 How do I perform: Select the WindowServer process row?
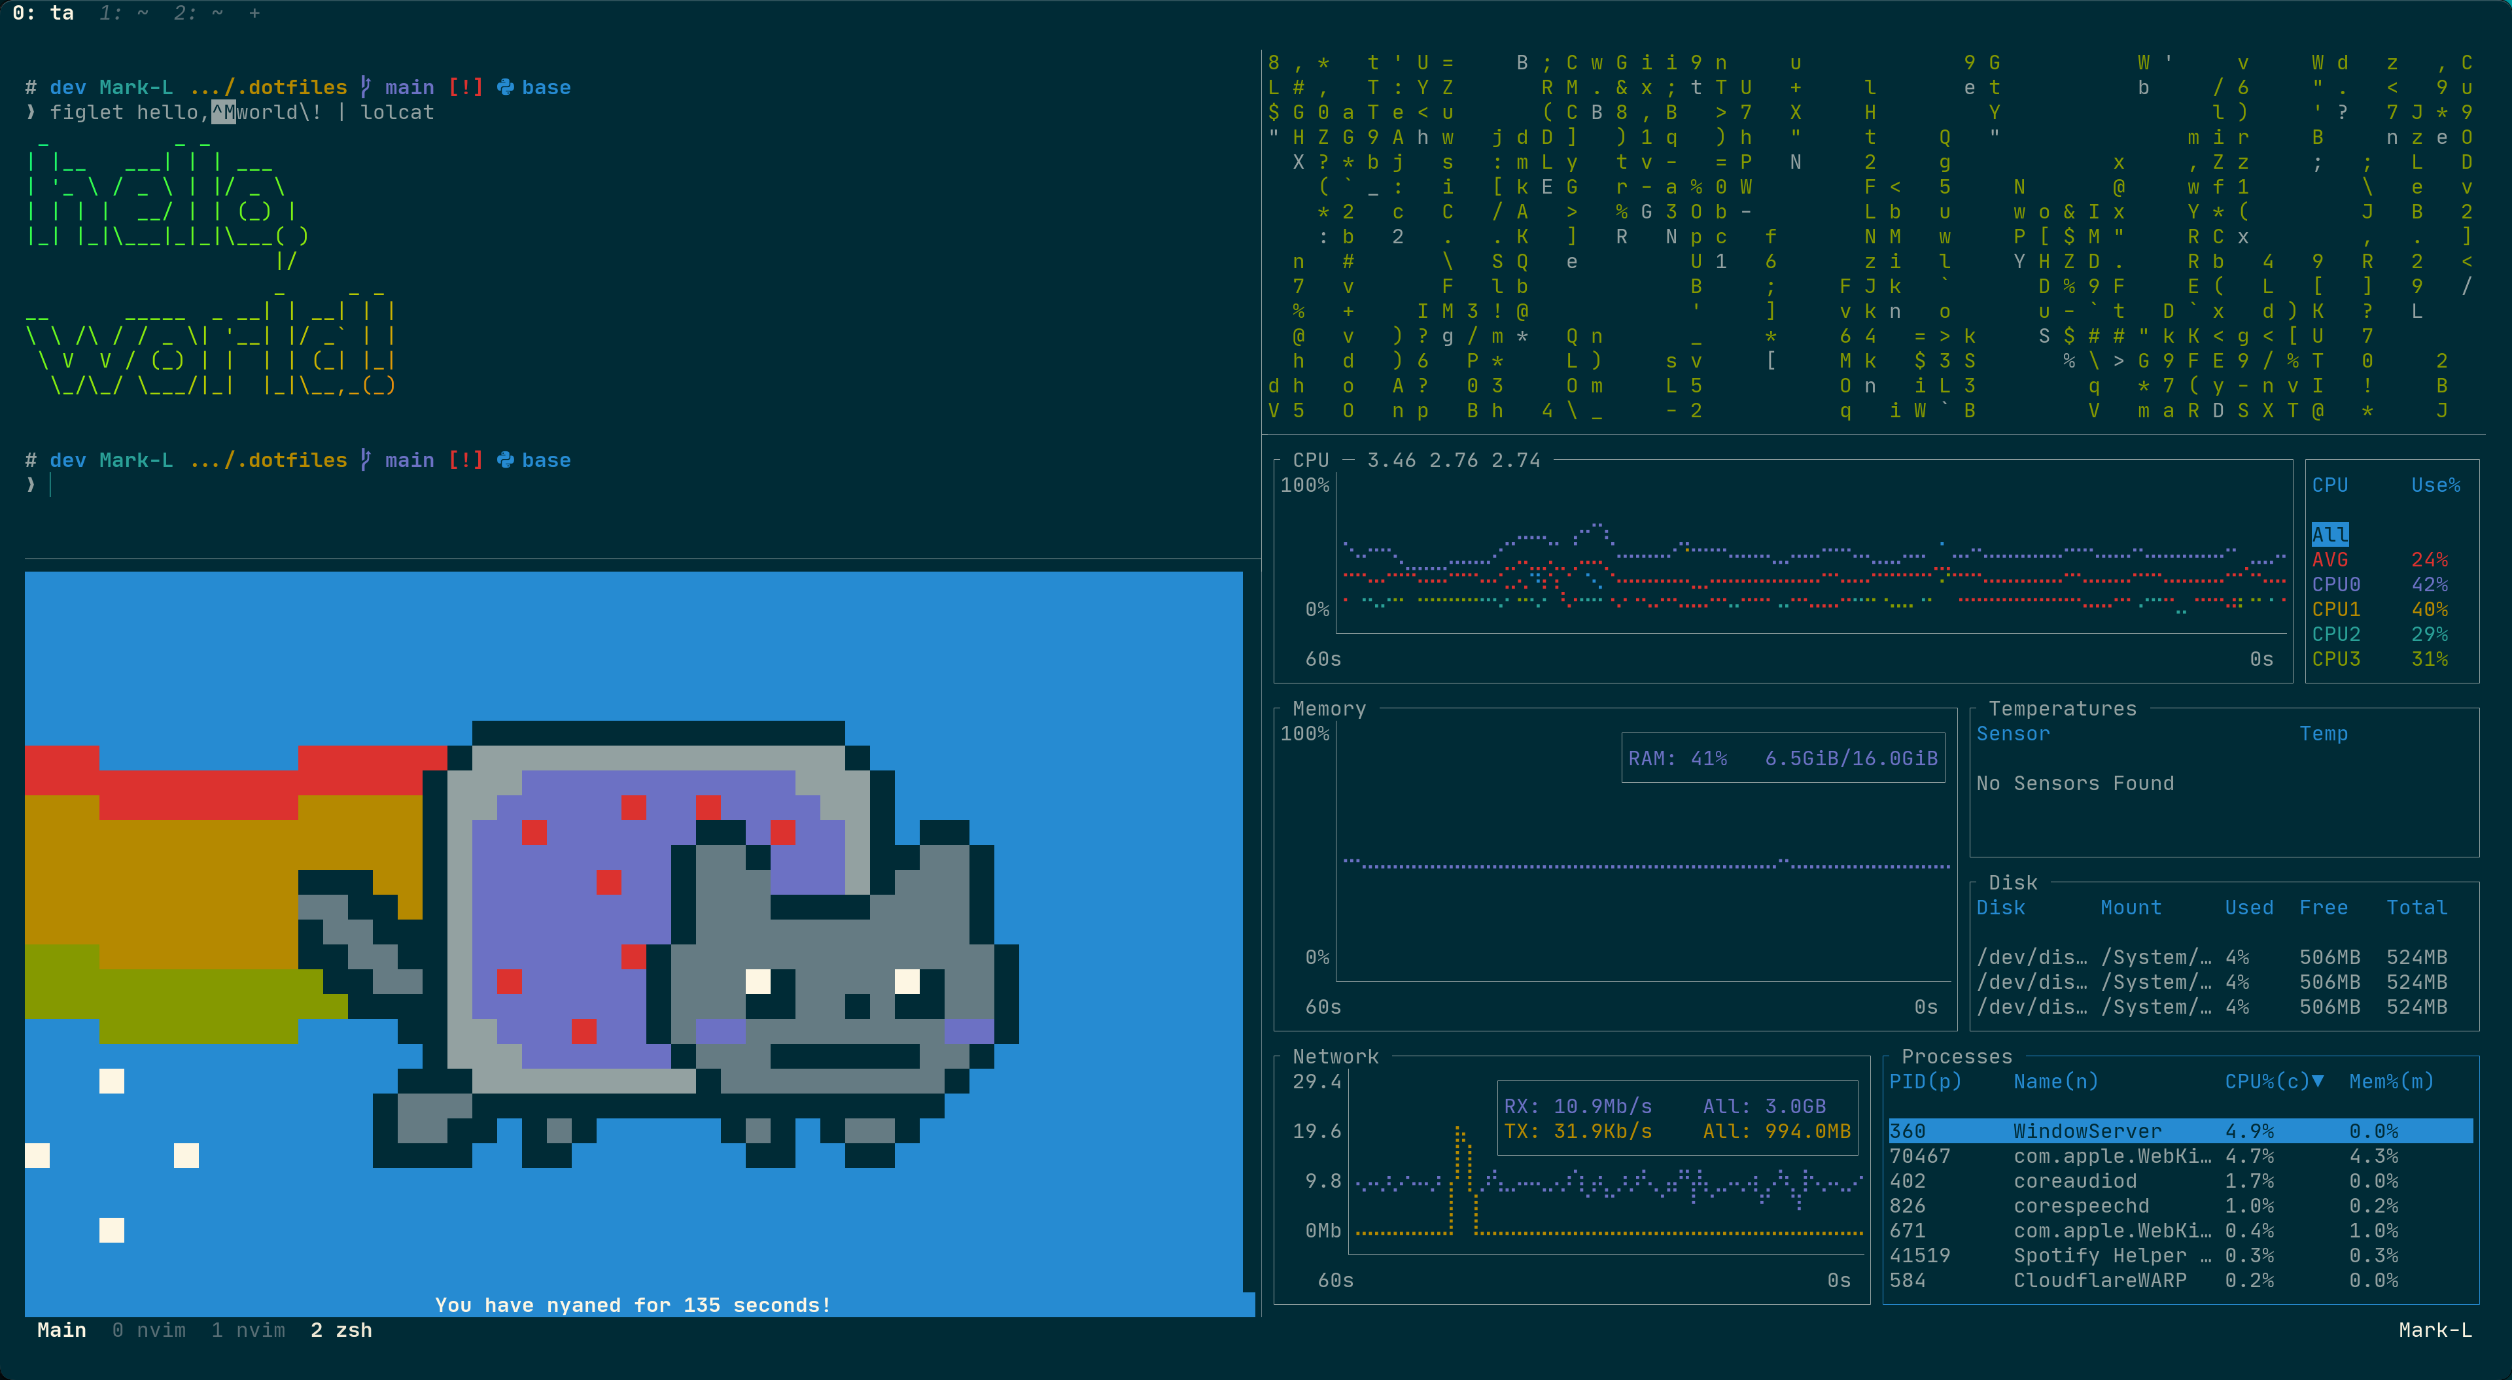pyautogui.click(x=2087, y=1131)
